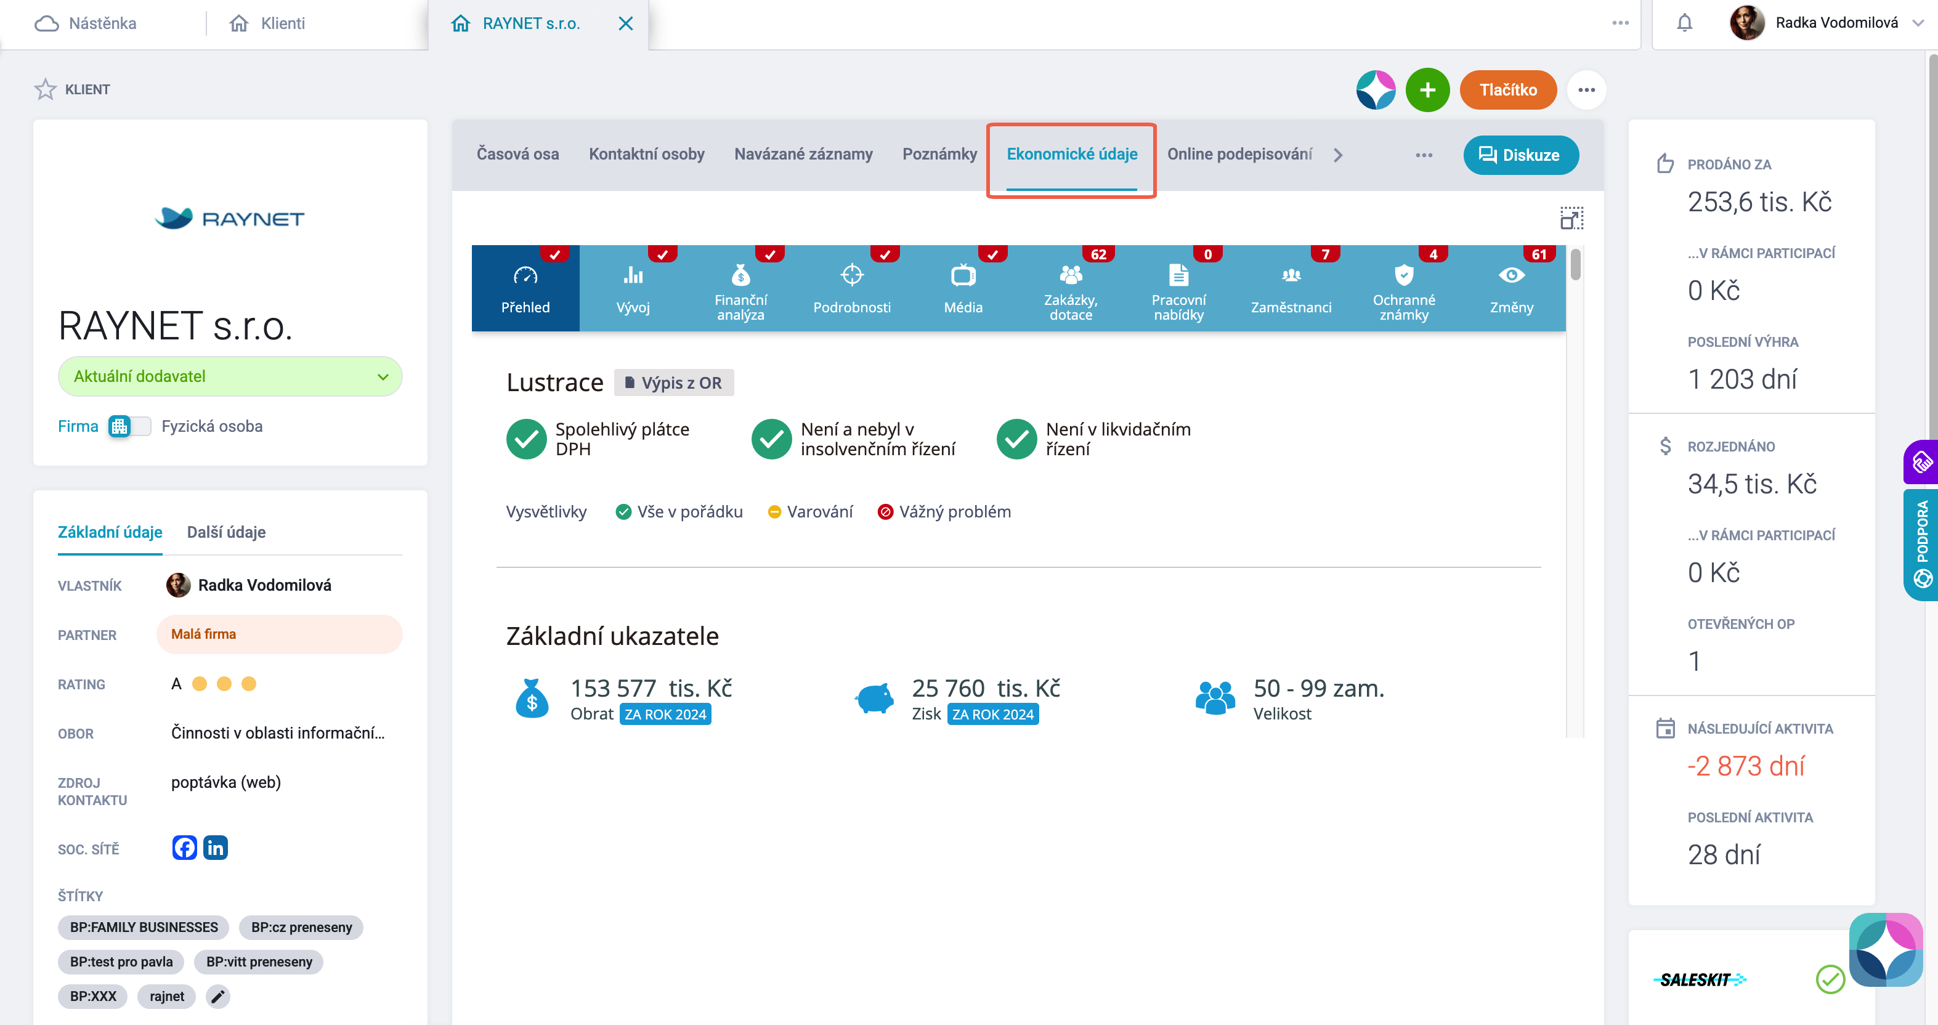Open the colorful AI assistant icon in toolbar
This screenshot has width=1938, height=1025.
click(x=1376, y=91)
